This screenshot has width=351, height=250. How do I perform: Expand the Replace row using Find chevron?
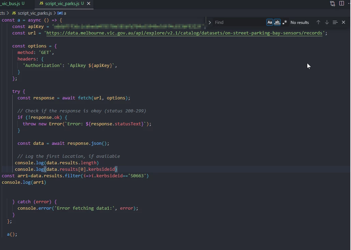(210, 22)
